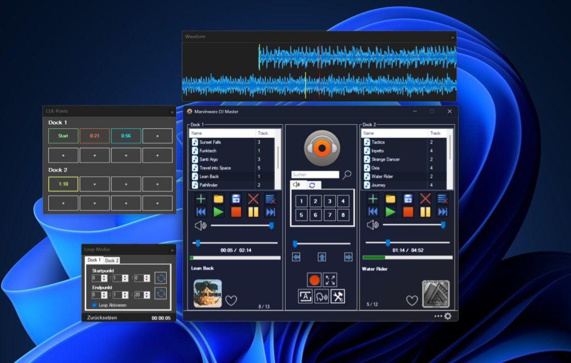Open the three-dots more options menu
Image resolution: width=571 pixels, height=363 pixels.
tap(438, 316)
